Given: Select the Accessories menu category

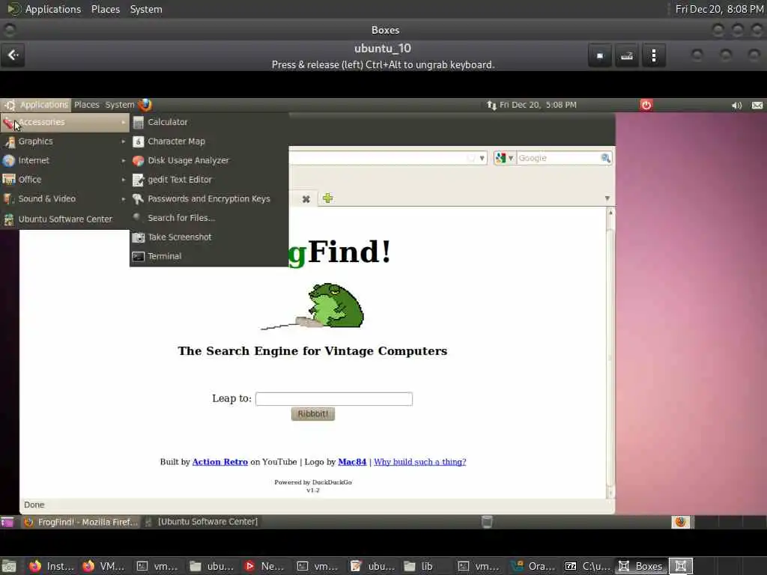Looking at the screenshot, I should [x=64, y=122].
